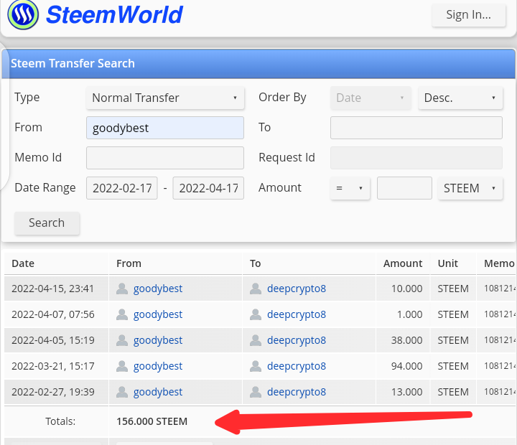The width and height of the screenshot is (517, 445).
Task: Click the Sign In button
Action: (x=468, y=15)
